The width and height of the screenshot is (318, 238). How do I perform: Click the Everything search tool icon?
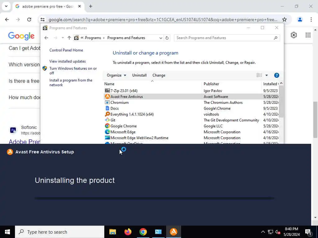pos(107,114)
